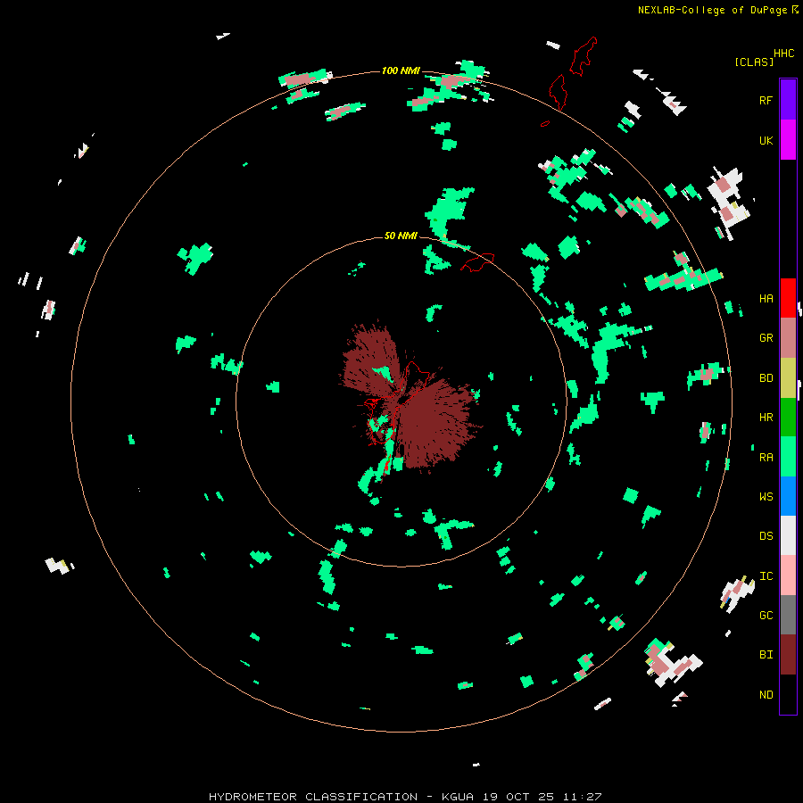Click the '100 NMI' range ring label
803x803 pixels.
[x=401, y=70]
